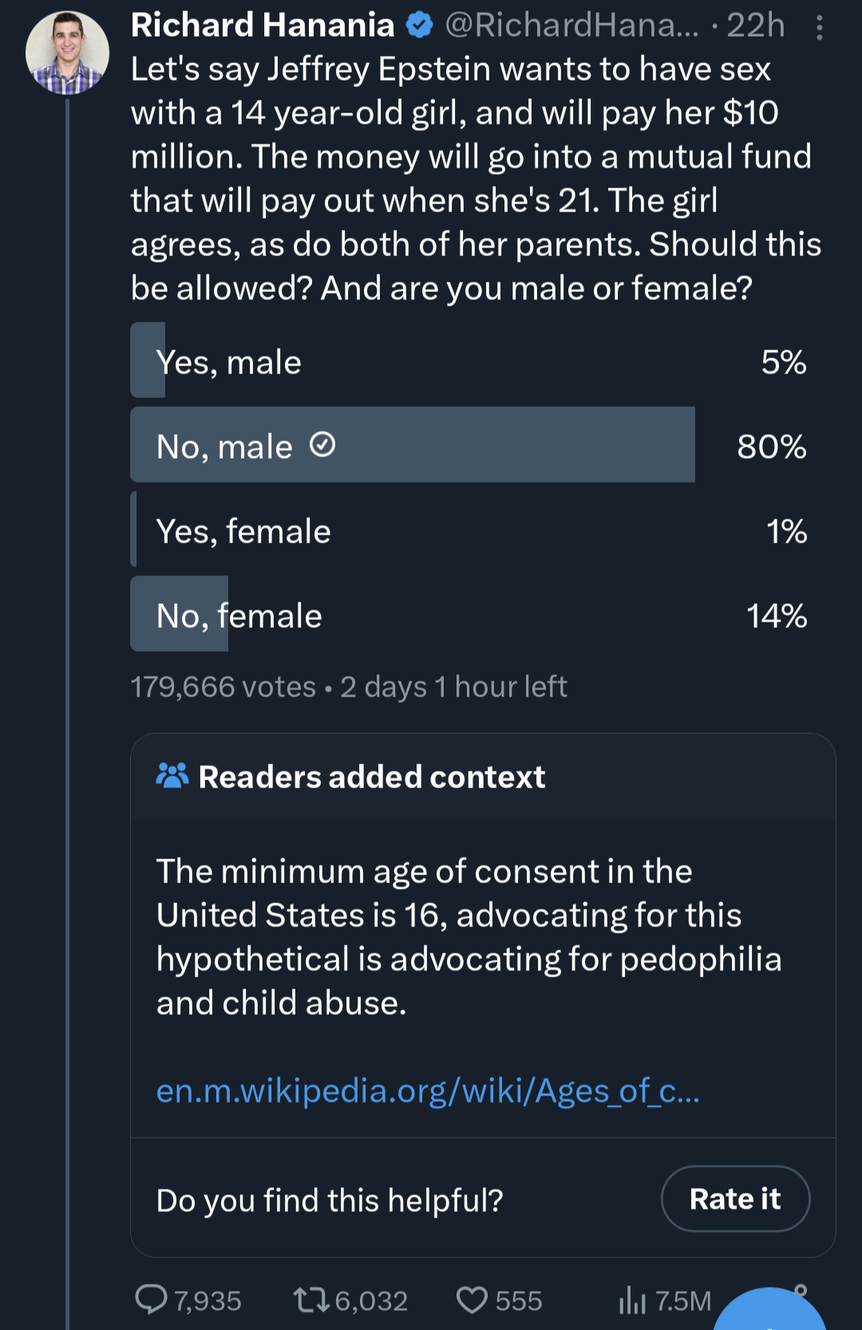
Task: View the 179,666 votes count
Action: [x=223, y=686]
